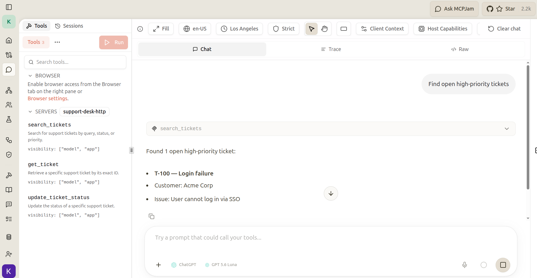Focus the Search tools field

click(x=75, y=62)
